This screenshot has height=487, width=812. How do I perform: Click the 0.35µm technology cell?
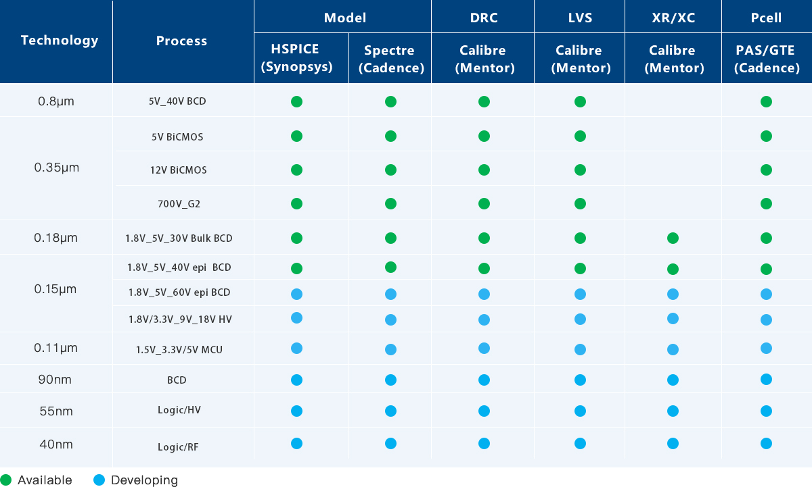pyautogui.click(x=57, y=168)
